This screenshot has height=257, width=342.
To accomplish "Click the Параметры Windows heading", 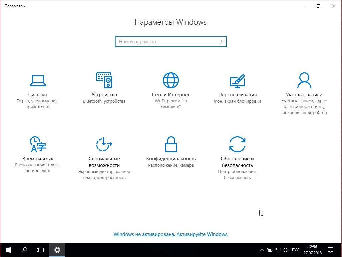I will pyautogui.click(x=171, y=22).
